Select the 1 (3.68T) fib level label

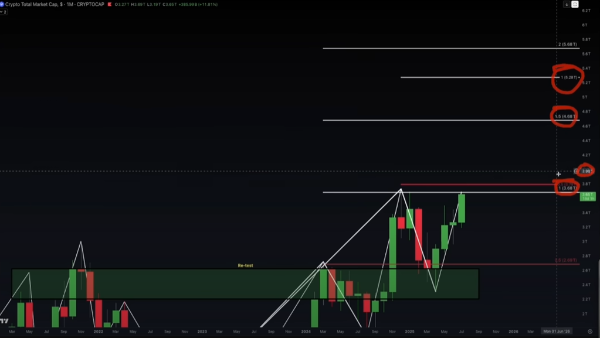tap(568, 188)
